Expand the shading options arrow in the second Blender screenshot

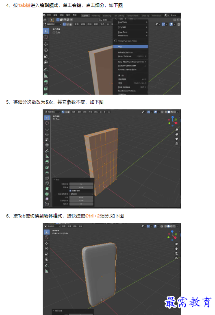tap(178, 112)
